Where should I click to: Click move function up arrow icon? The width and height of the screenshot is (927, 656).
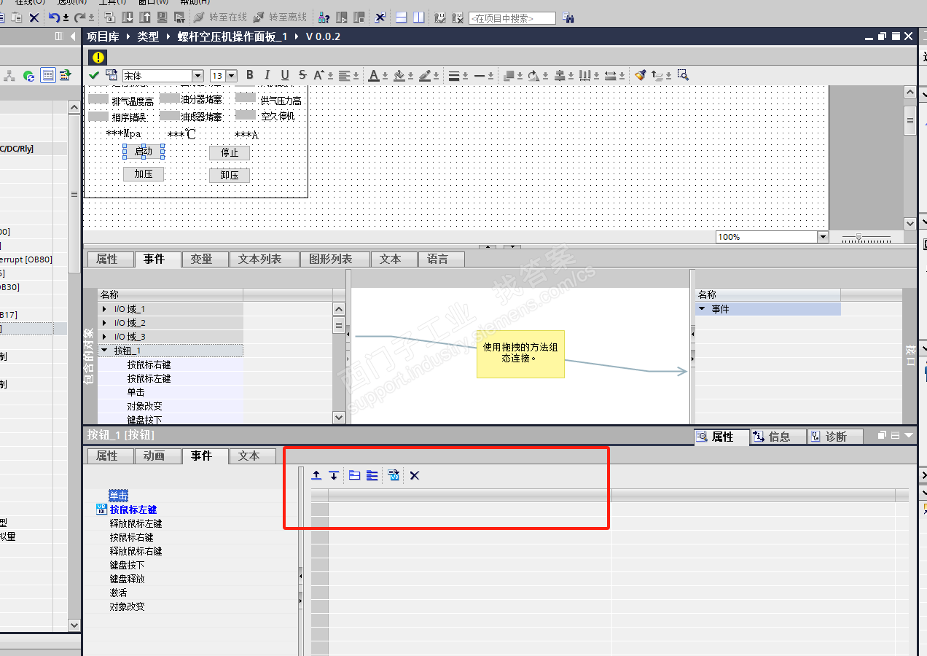pos(316,475)
